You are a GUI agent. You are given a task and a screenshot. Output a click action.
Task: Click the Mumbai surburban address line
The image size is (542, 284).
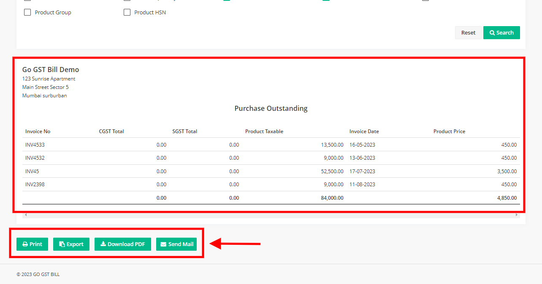pos(45,96)
